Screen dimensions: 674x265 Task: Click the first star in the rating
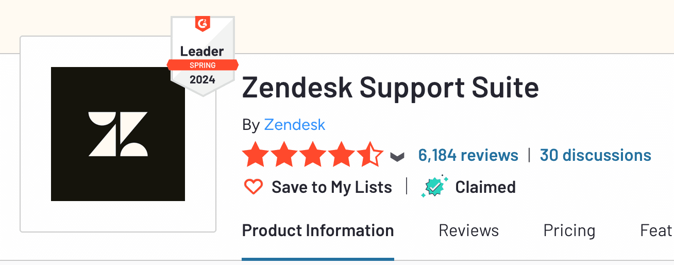[254, 155]
